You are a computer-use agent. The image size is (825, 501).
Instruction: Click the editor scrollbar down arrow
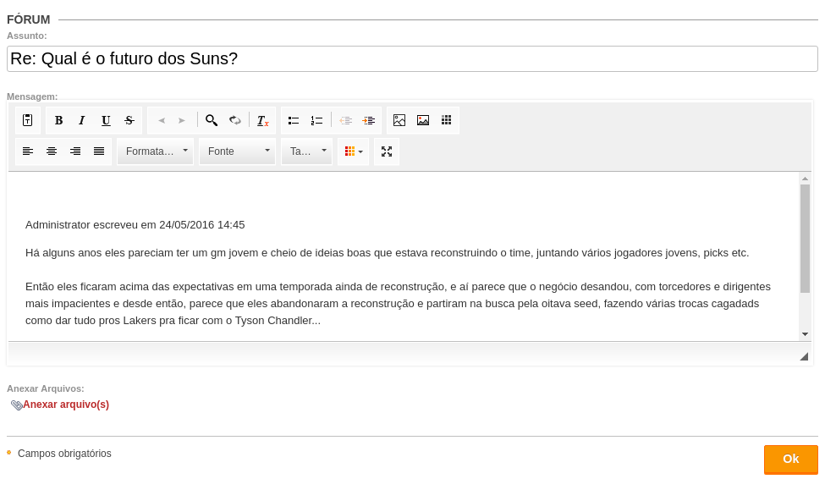pos(805,334)
